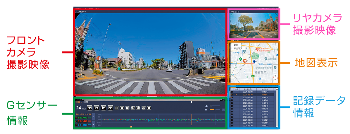Switch the map to 航空写真 view
The image size is (350, 134).
[238, 48]
